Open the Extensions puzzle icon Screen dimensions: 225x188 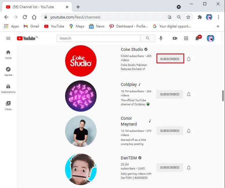pos(200,17)
